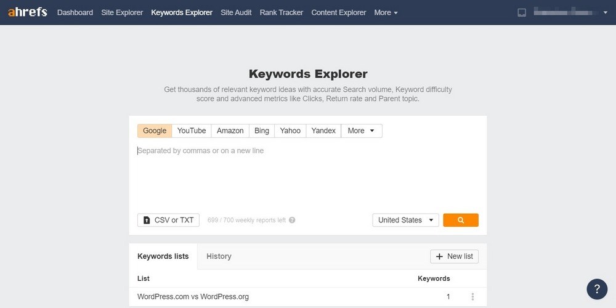Select the Amazon search engine

(230, 131)
